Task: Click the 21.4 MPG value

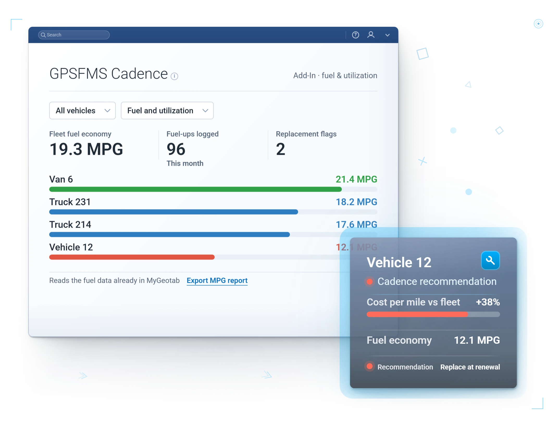Action: [357, 180]
